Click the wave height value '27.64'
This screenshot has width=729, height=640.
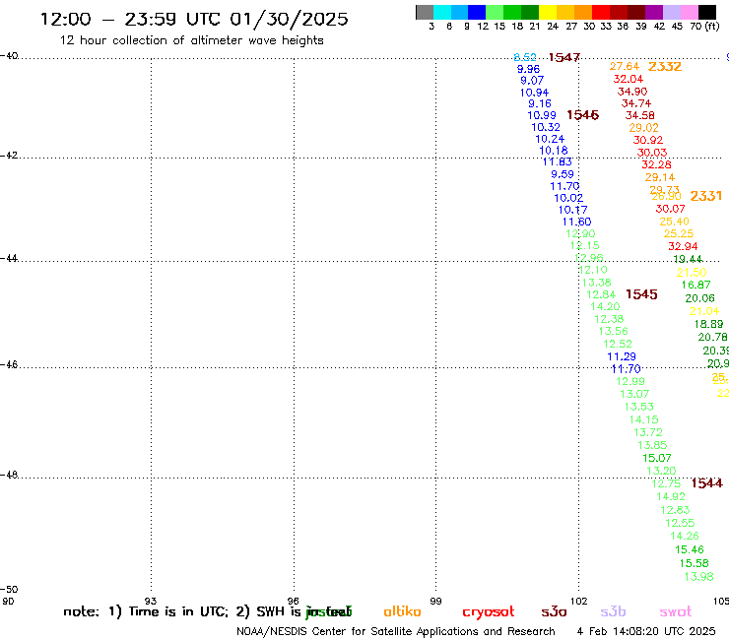coord(625,67)
